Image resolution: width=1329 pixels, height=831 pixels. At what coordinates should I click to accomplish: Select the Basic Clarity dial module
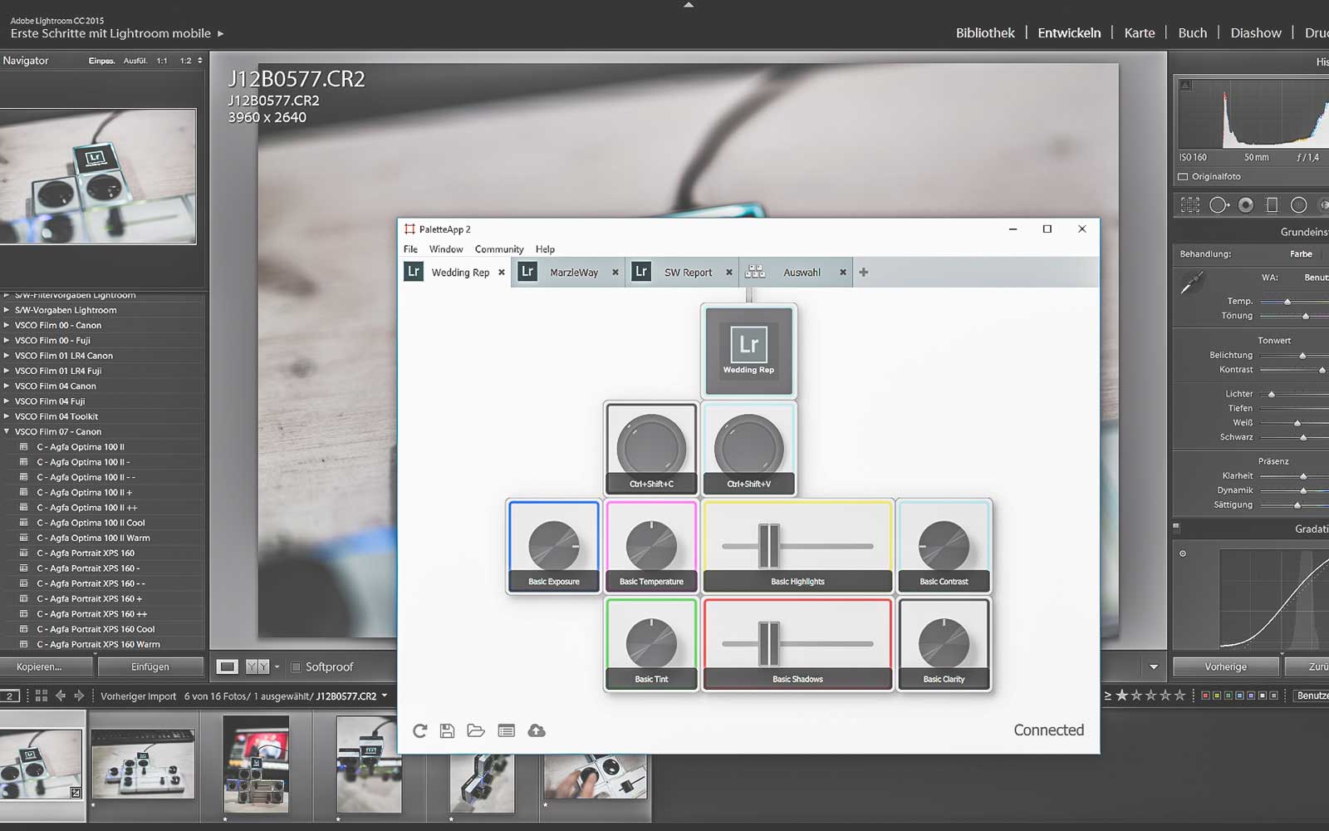point(944,644)
